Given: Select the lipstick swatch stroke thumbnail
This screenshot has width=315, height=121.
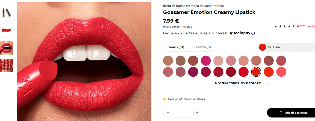Looking at the screenshot, I should point(7,30).
